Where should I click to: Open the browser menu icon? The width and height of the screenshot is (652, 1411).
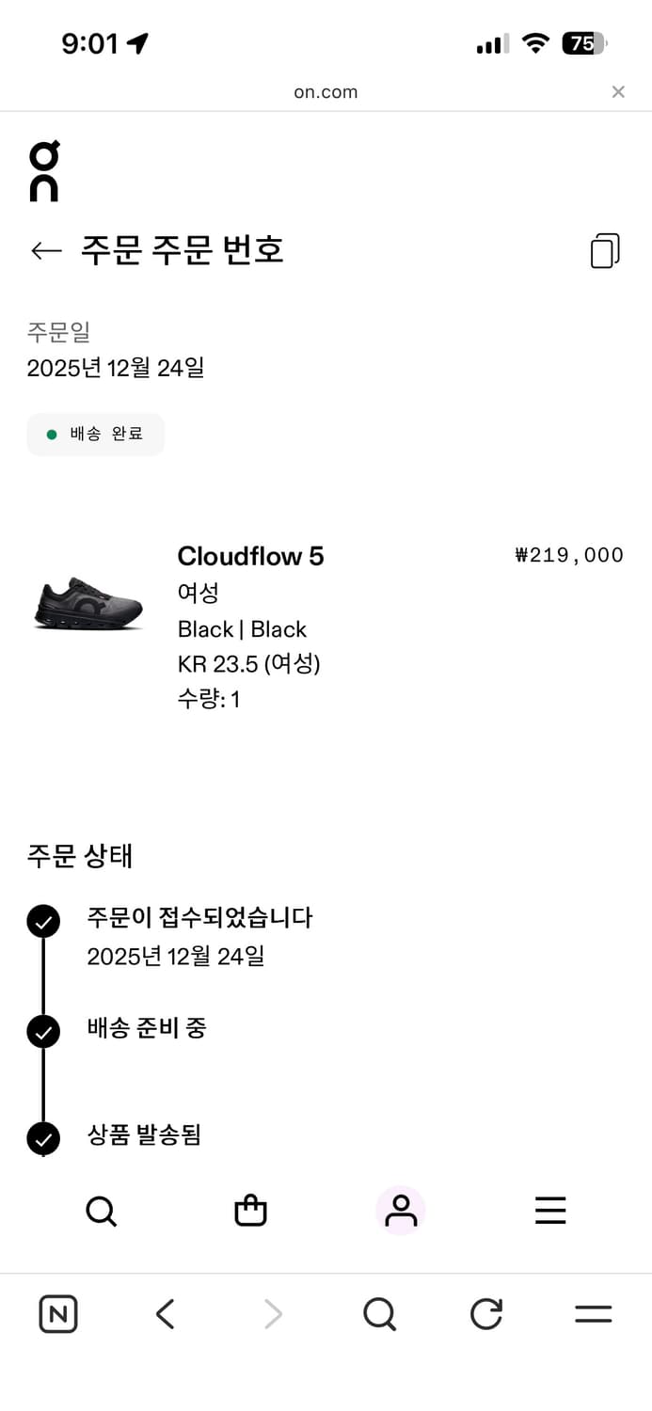coord(594,1314)
